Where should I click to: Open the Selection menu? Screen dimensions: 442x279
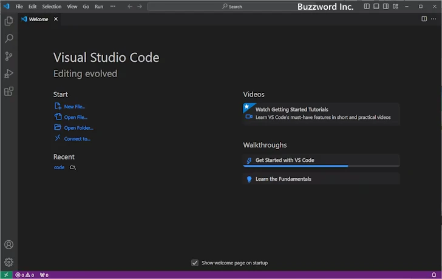pyautogui.click(x=52, y=7)
